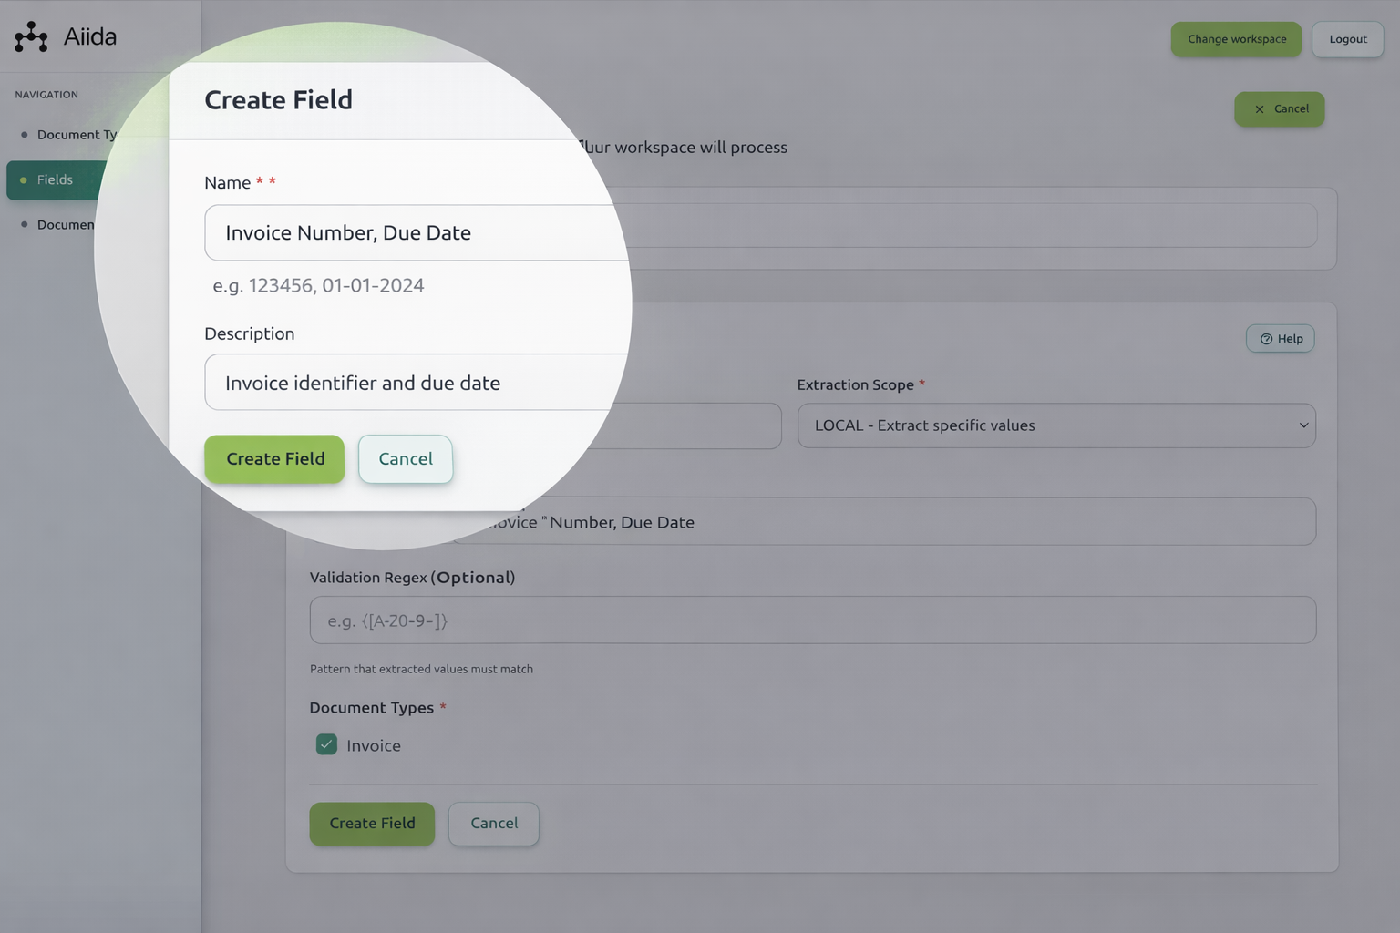Click Create Field in the dialog
1400x933 pixels.
[x=274, y=458]
